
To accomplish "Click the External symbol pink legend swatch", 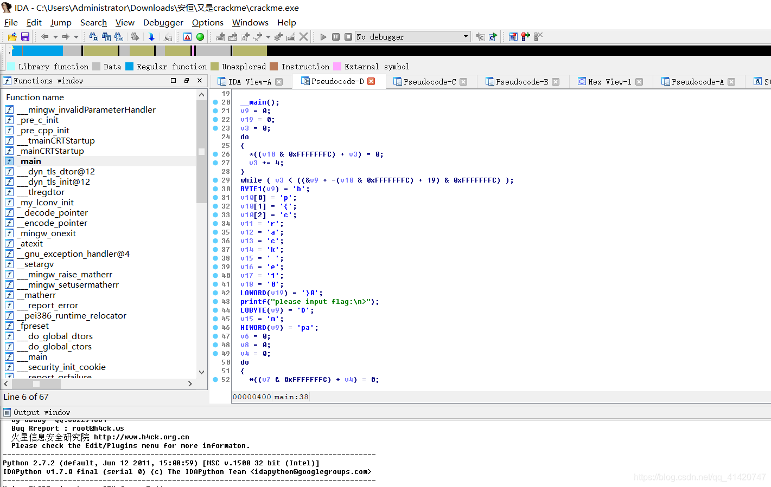I will tap(337, 67).
